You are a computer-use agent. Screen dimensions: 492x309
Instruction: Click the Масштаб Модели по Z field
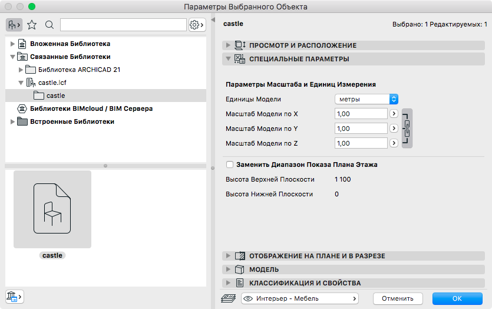pos(361,143)
